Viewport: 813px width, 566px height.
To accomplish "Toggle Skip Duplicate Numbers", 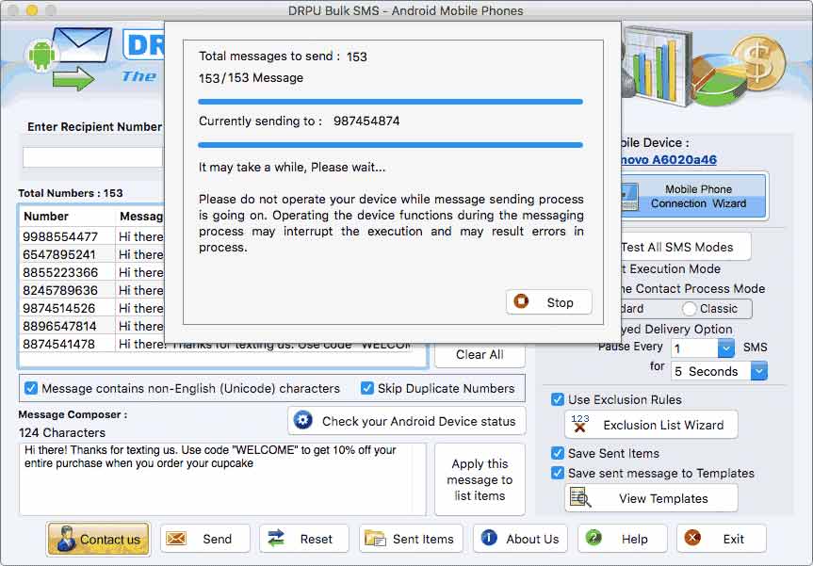I will click(x=366, y=388).
